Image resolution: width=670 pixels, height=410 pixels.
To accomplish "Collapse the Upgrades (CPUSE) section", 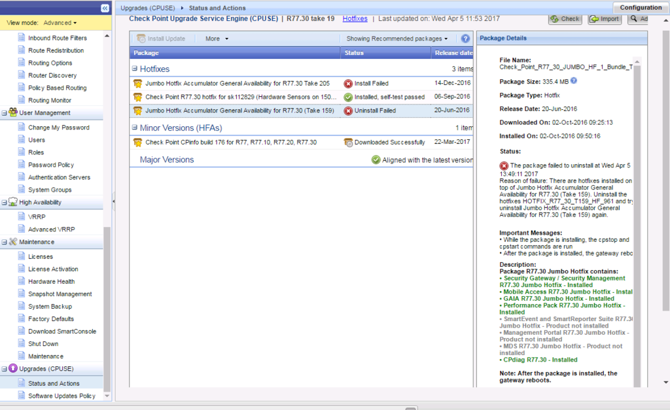I will [x=5, y=369].
